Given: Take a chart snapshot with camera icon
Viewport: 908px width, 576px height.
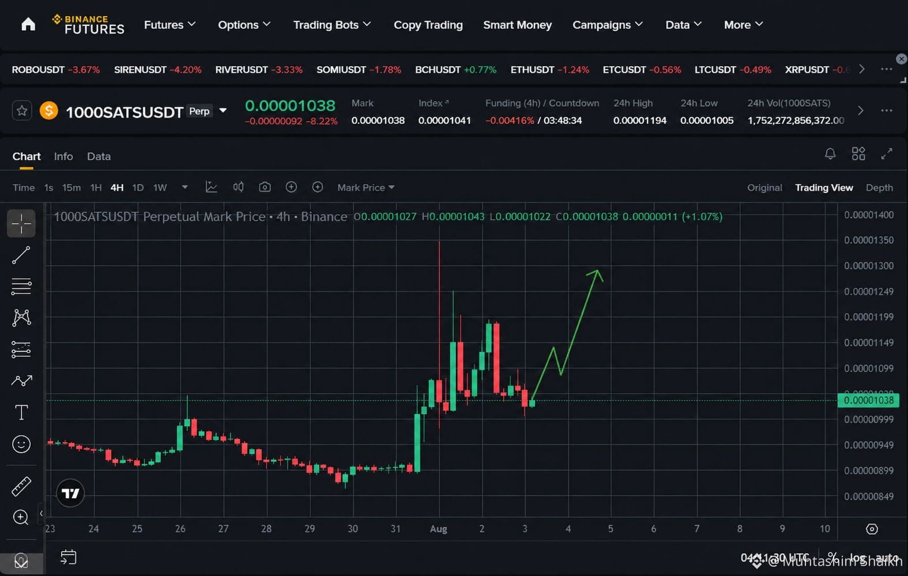Looking at the screenshot, I should point(265,187).
